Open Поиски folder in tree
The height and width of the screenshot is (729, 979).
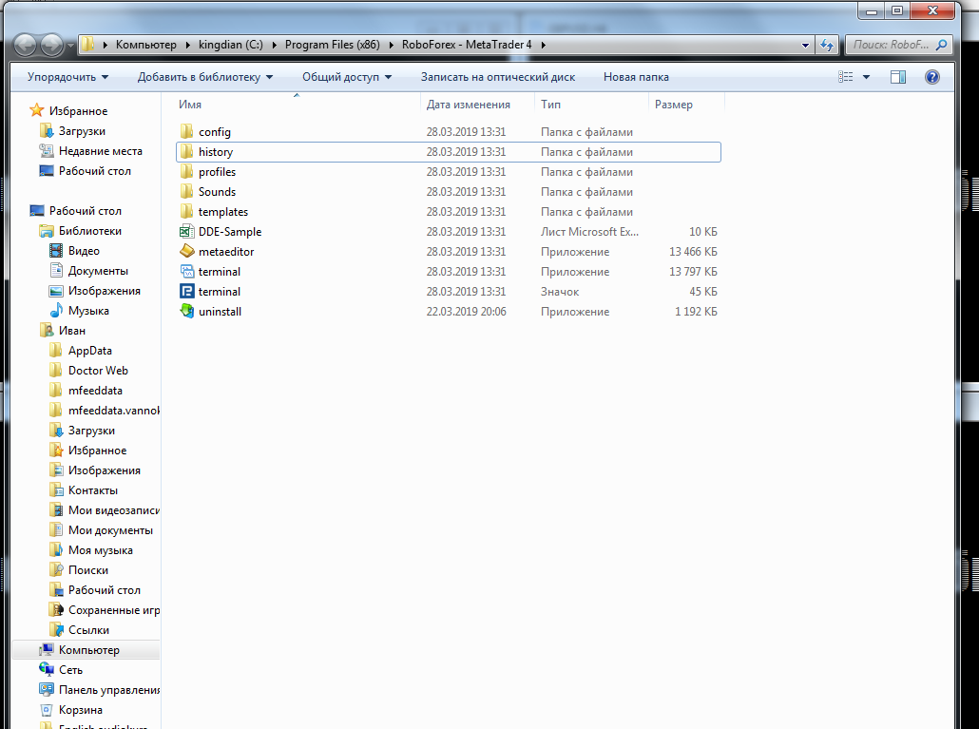(88, 570)
